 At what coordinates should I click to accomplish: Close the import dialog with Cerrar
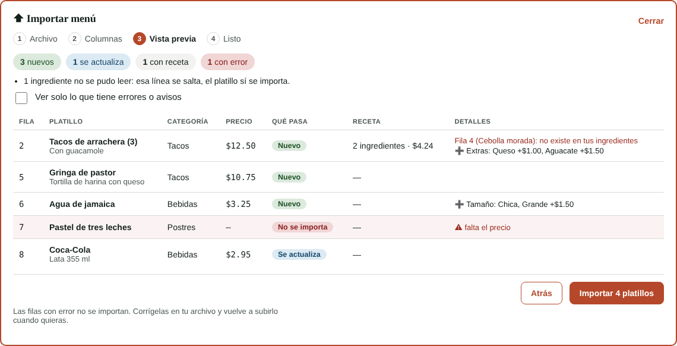pyautogui.click(x=651, y=21)
